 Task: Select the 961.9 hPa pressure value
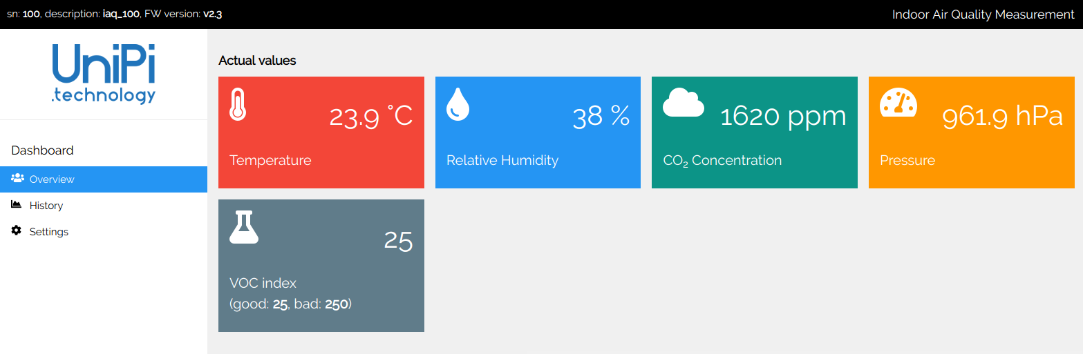click(x=1002, y=117)
